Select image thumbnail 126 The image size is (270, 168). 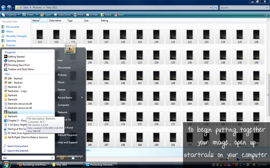pyautogui.click(x=256, y=36)
